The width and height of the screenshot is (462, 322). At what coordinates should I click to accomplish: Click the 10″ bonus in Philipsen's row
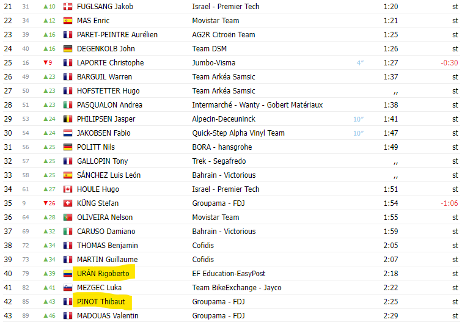point(358,119)
